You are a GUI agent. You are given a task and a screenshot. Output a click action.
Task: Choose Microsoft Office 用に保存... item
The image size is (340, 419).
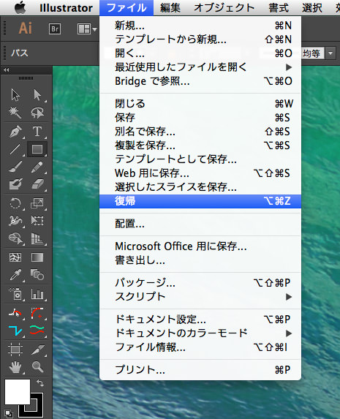[x=200, y=246]
